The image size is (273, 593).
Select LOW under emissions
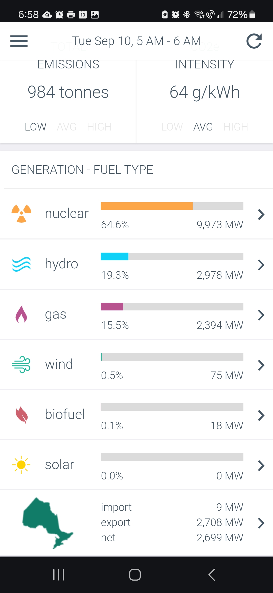(36, 127)
